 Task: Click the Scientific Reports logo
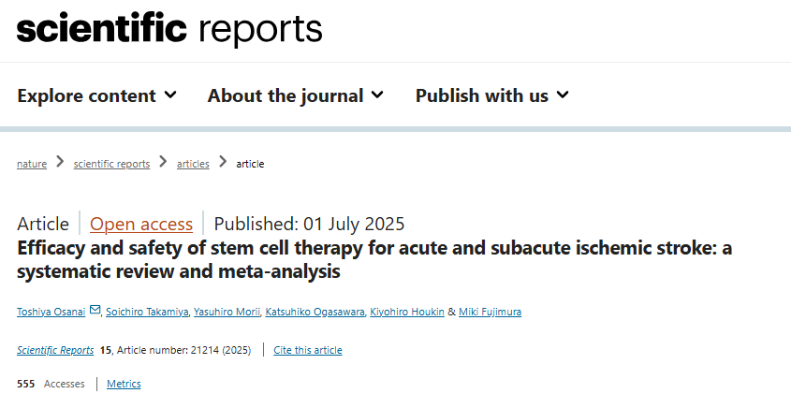[169, 29]
